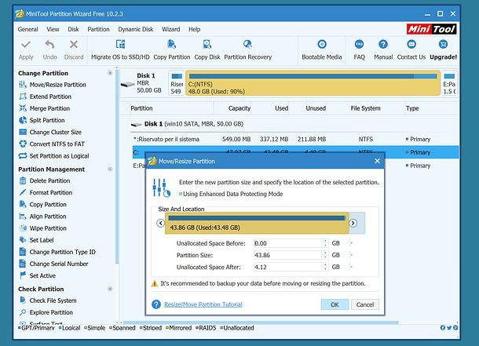Image resolution: width=479 pixels, height=346 pixels.
Task: Click the Contact Us icon
Action: 411,45
